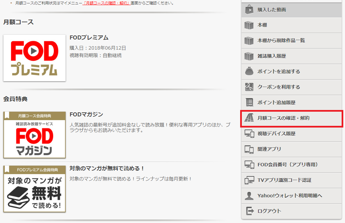The width and height of the screenshot is (345, 223).
Task: Click the 月額コース section heading
Action: pos(19,22)
